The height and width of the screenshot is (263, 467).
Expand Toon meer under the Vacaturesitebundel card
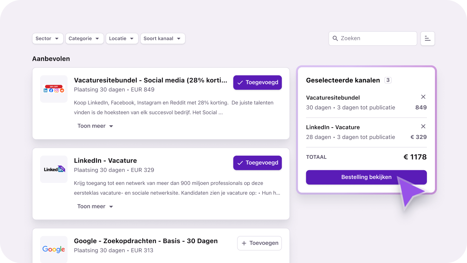coord(95,126)
